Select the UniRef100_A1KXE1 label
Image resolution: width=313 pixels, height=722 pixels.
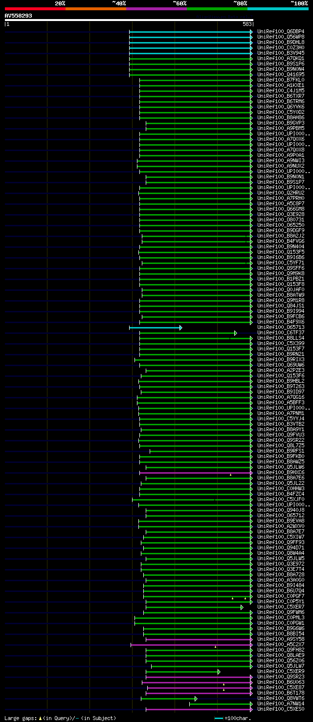tap(281, 85)
